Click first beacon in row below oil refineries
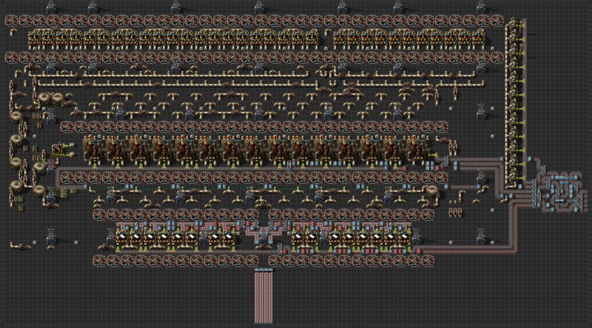Screen dimensions: 592x328 [x=67, y=178]
